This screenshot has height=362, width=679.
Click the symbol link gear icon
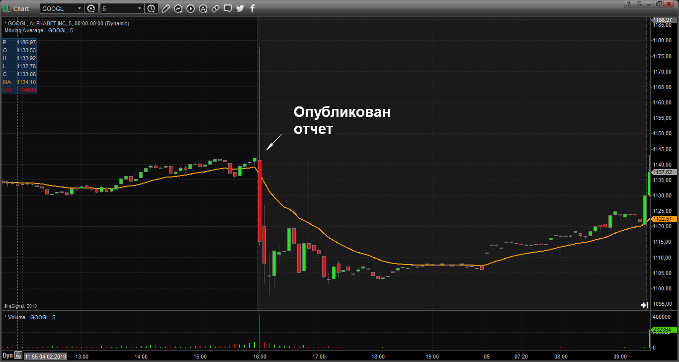coord(91,8)
